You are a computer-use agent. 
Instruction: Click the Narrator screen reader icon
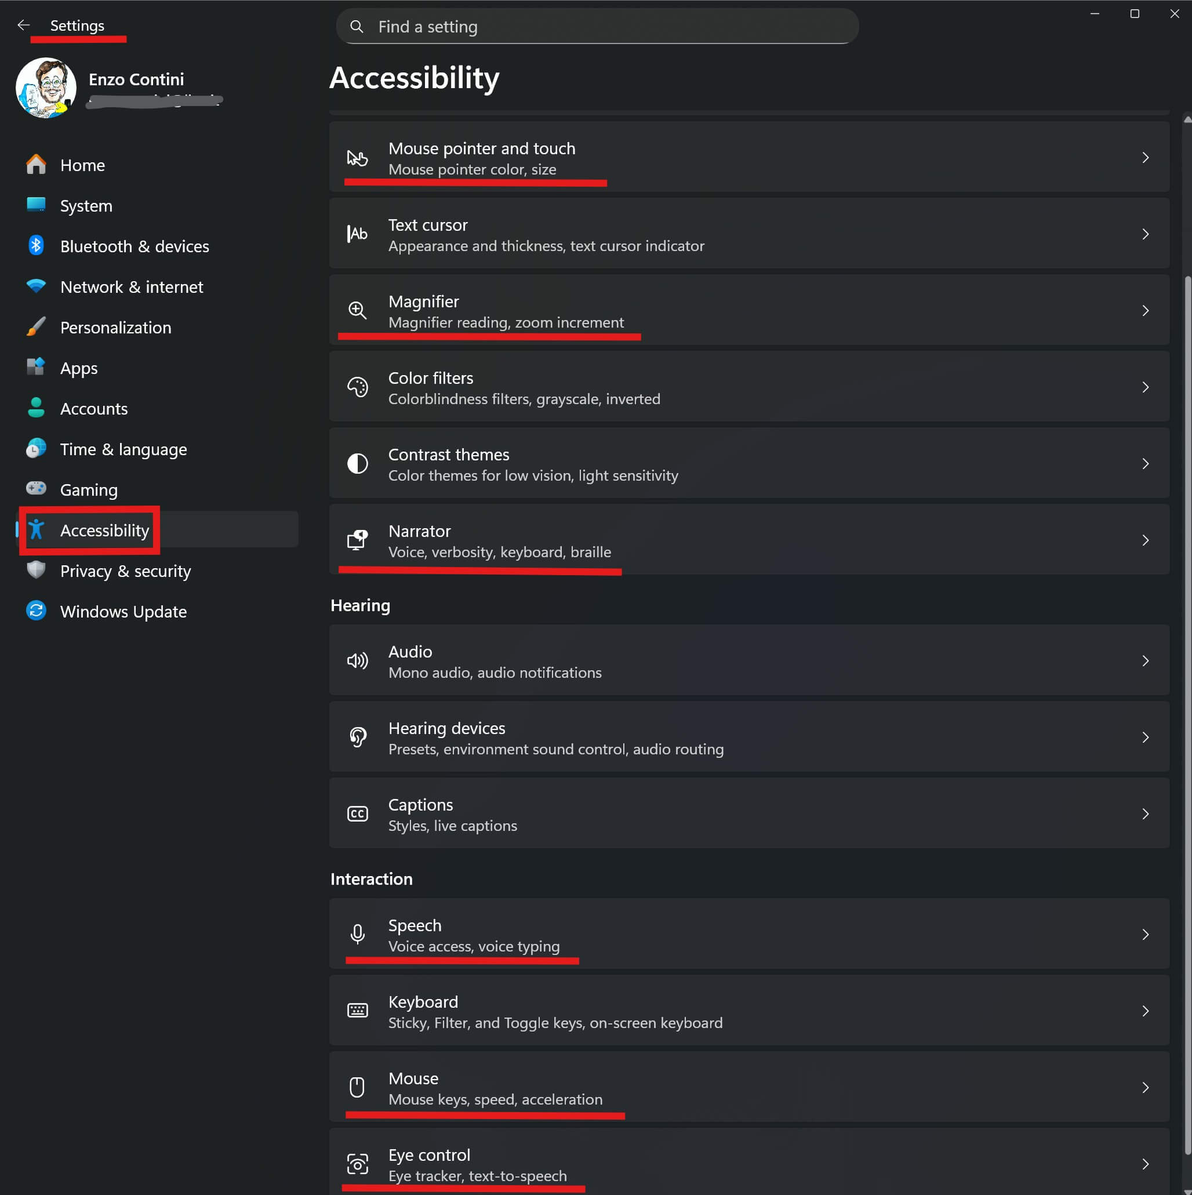(358, 540)
